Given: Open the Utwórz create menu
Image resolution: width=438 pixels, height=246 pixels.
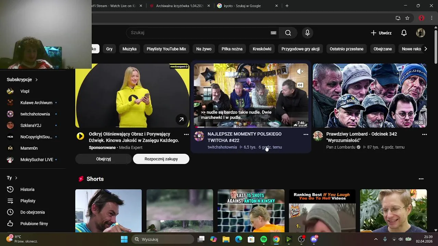Looking at the screenshot, I should pos(381,33).
